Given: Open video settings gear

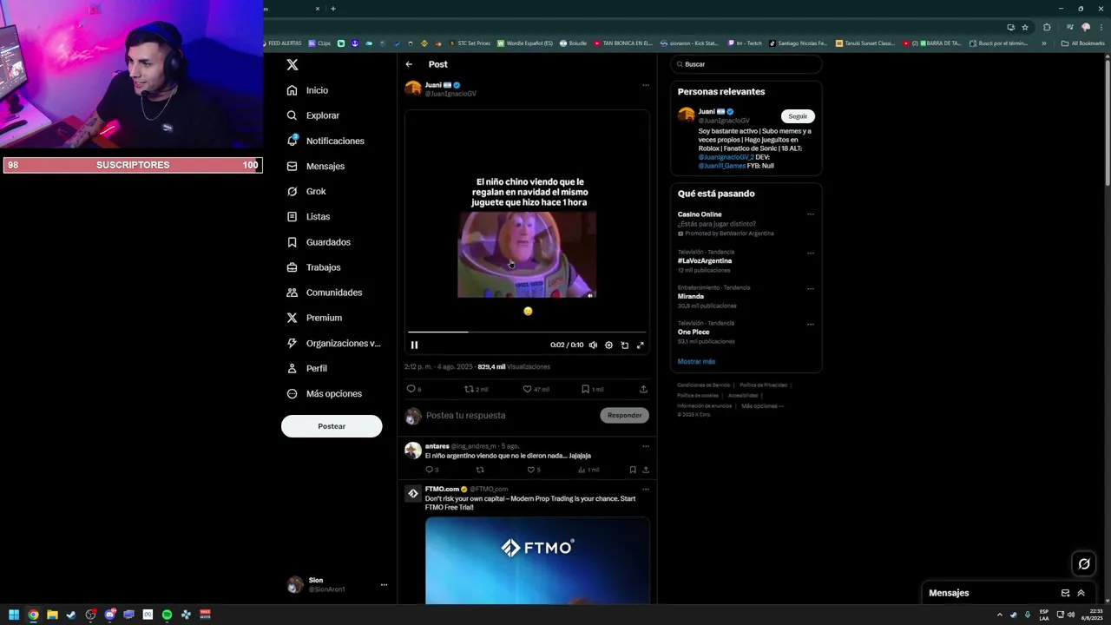Looking at the screenshot, I should coord(608,345).
